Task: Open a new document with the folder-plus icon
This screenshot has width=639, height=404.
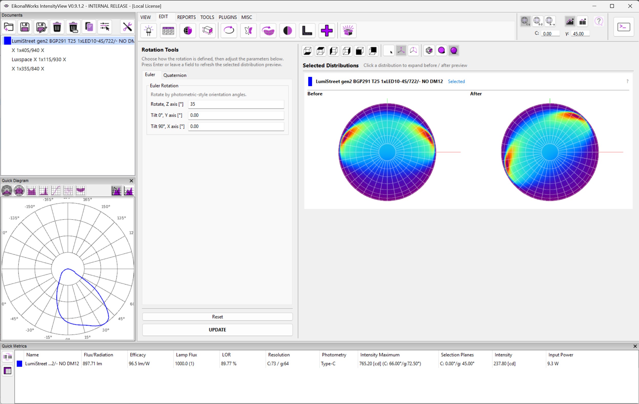Action: (x=9, y=27)
